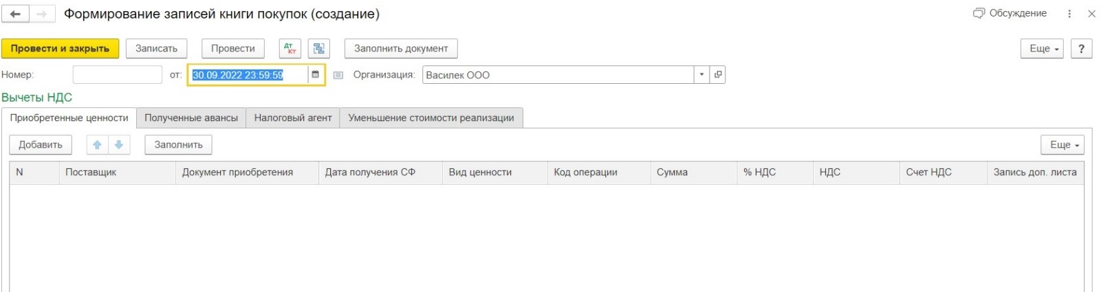Expand the Организация dropdown list
Image resolution: width=1101 pixels, height=292 pixels.
[701, 75]
